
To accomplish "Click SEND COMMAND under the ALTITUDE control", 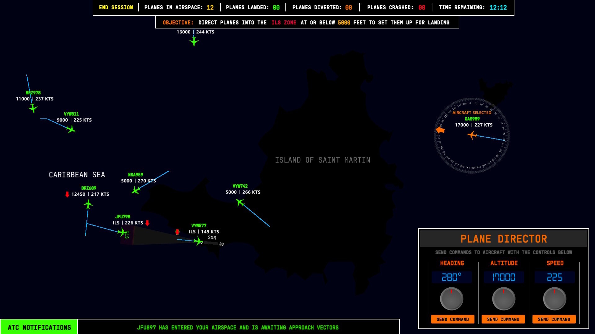I will (503, 319).
